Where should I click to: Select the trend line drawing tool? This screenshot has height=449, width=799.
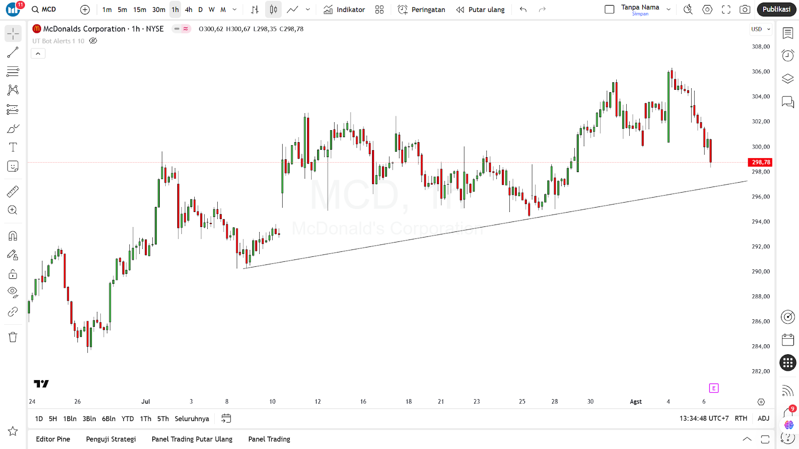coord(13,52)
